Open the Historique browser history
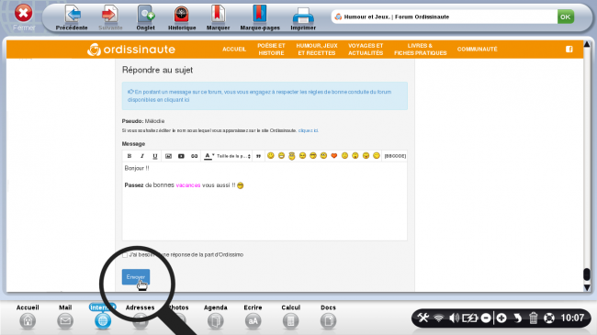This screenshot has width=597, height=335. click(182, 17)
